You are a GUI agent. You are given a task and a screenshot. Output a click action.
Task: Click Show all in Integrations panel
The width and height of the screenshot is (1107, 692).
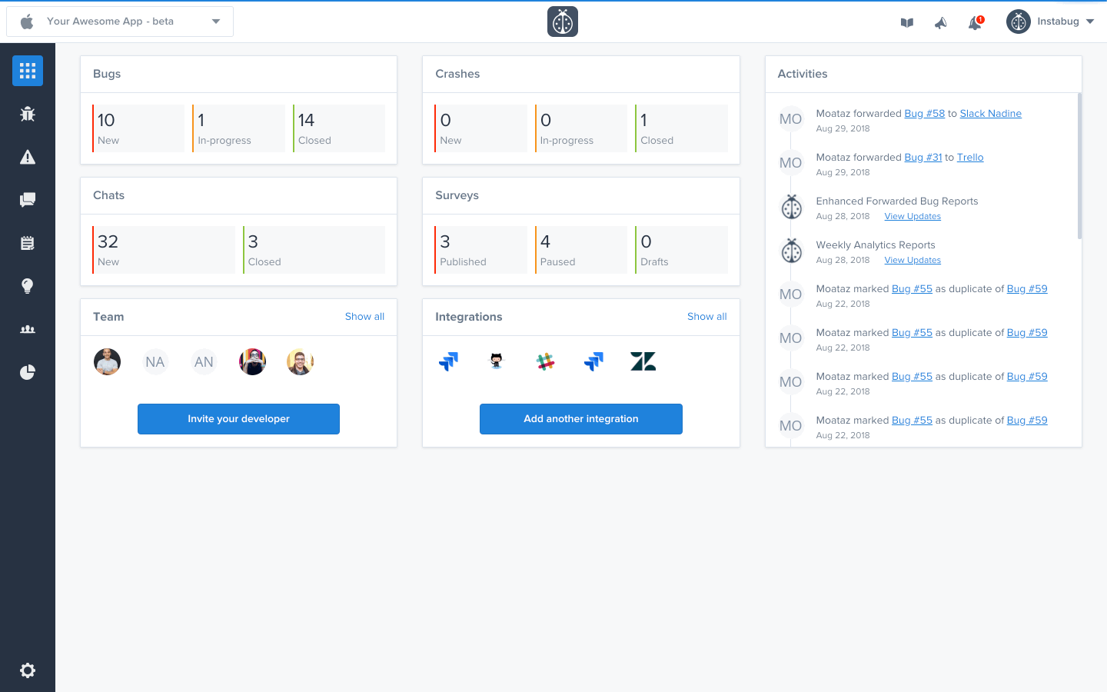click(707, 317)
